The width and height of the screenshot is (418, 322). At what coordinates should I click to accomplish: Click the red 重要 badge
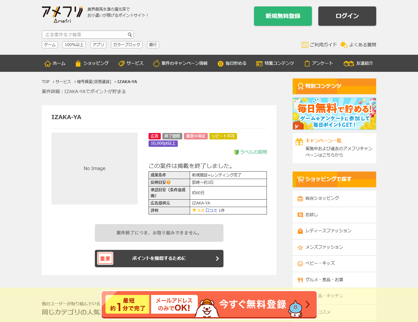105,259
